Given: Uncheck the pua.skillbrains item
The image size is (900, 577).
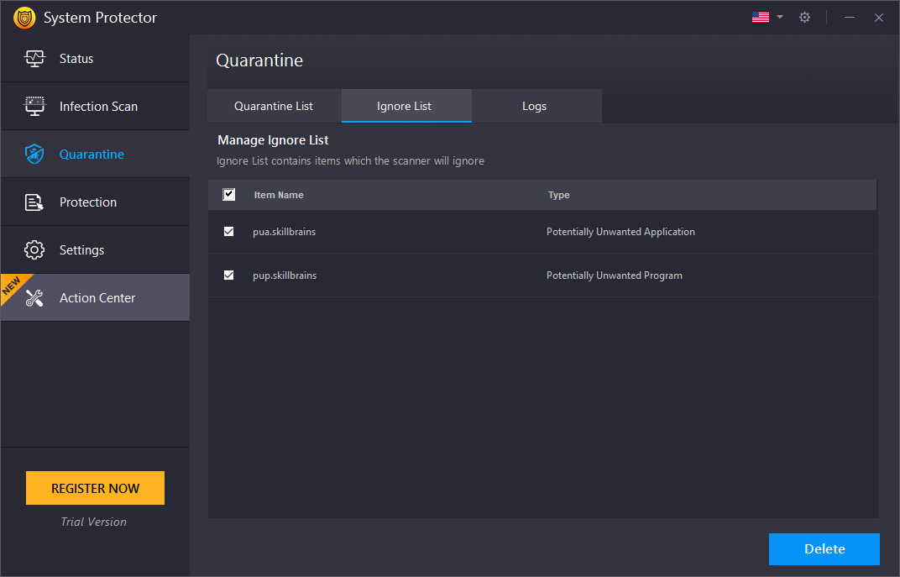Looking at the screenshot, I should [x=228, y=231].
